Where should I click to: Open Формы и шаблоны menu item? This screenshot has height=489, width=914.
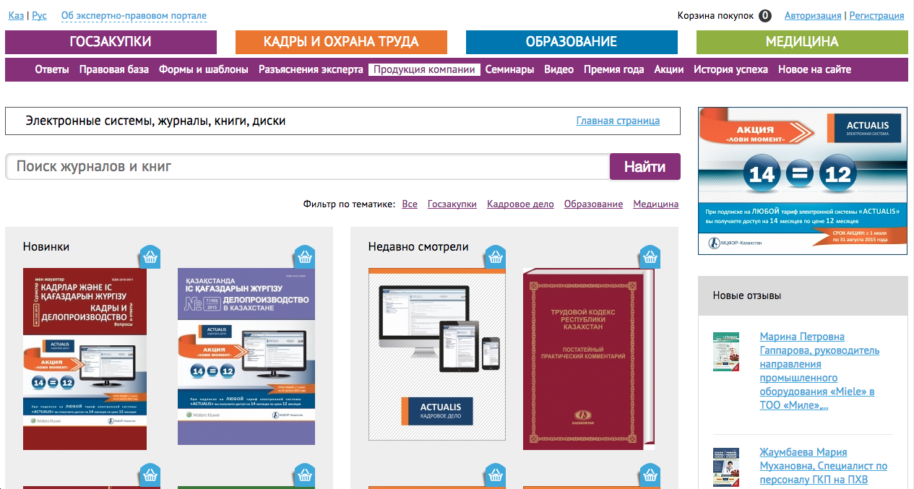(x=204, y=69)
